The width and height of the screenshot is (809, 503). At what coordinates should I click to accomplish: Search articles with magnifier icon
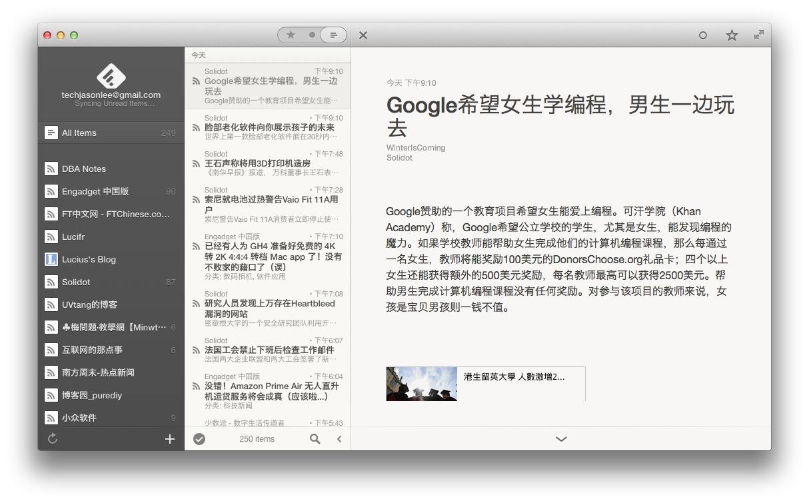tap(315, 438)
